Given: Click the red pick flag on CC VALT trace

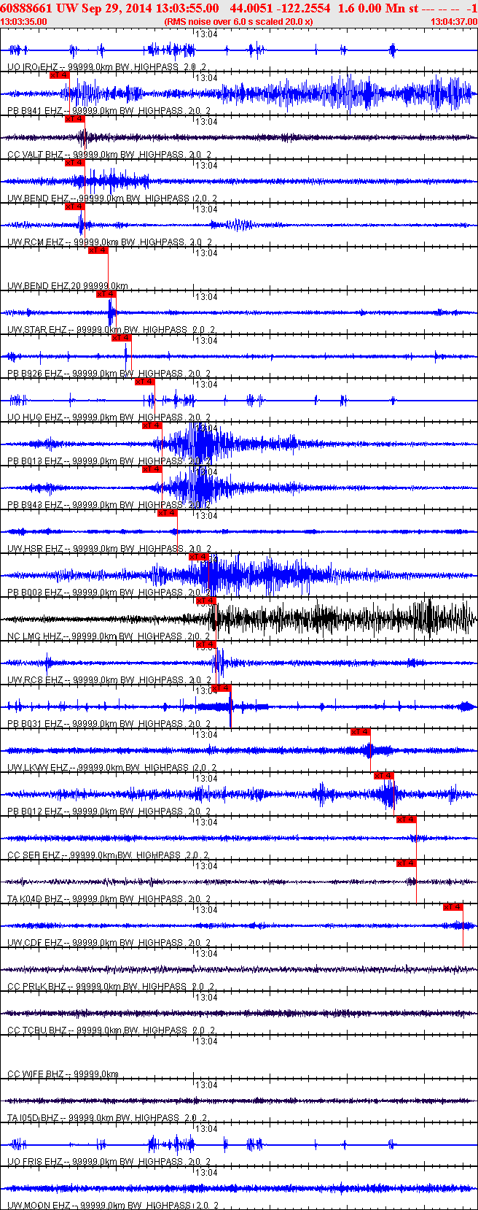Looking at the screenshot, I should [x=75, y=119].
